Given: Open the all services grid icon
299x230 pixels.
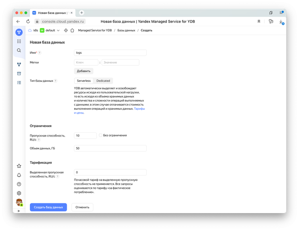Looking at the screenshot, I should [19, 41].
